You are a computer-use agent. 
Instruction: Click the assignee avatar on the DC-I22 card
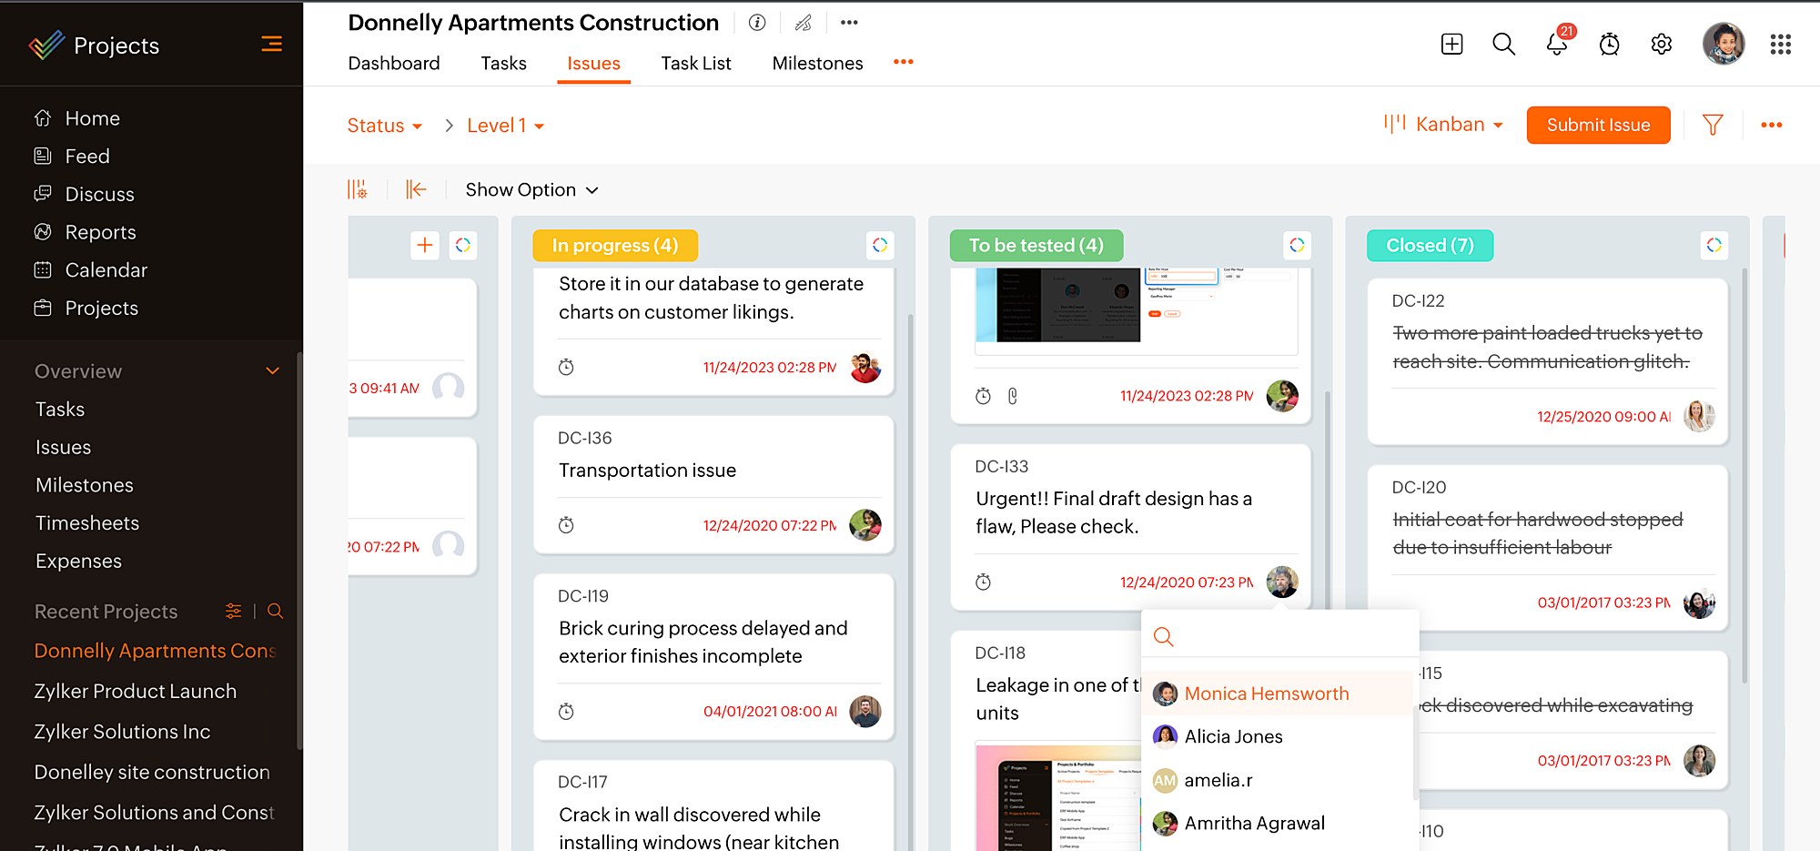click(x=1699, y=416)
